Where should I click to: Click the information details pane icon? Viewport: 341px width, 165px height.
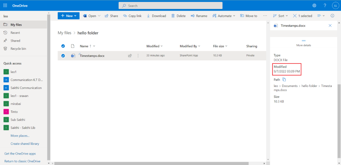[332, 16]
